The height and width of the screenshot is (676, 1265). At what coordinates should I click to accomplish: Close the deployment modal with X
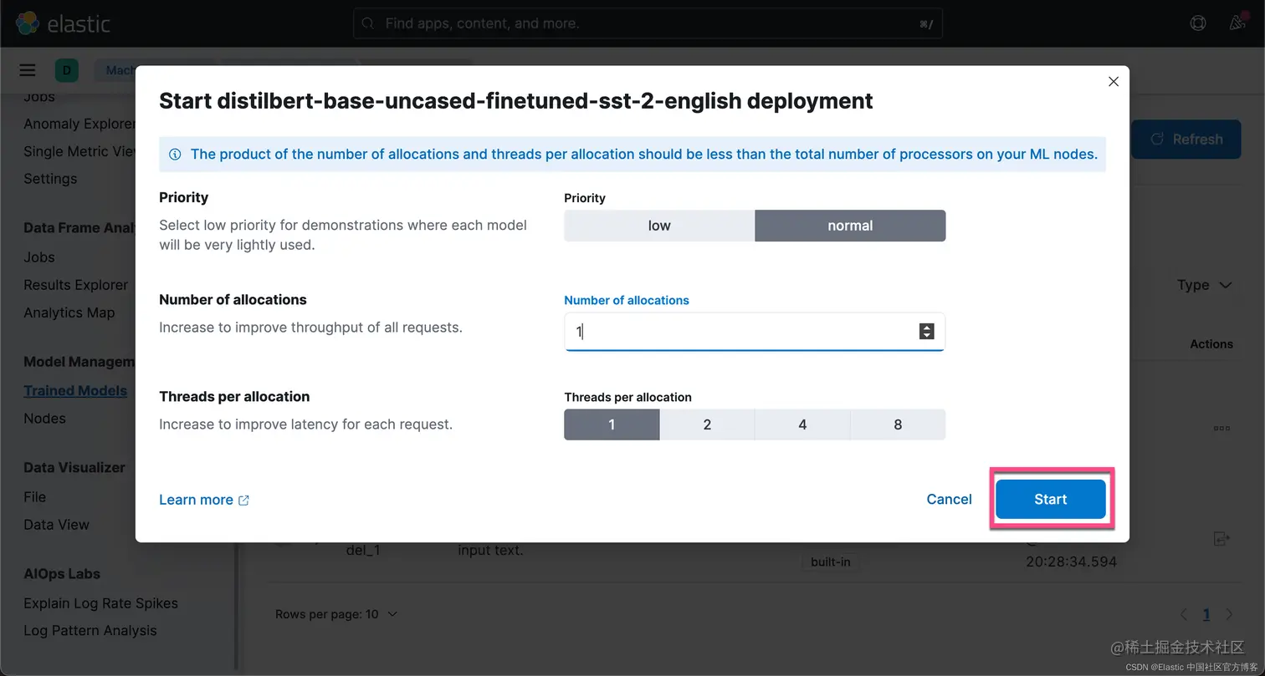click(1113, 82)
